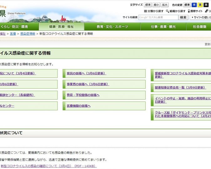Click the 分類から探す list icon
Image resolution: width=211 pixels, height=169 pixels.
[x=145, y=11]
